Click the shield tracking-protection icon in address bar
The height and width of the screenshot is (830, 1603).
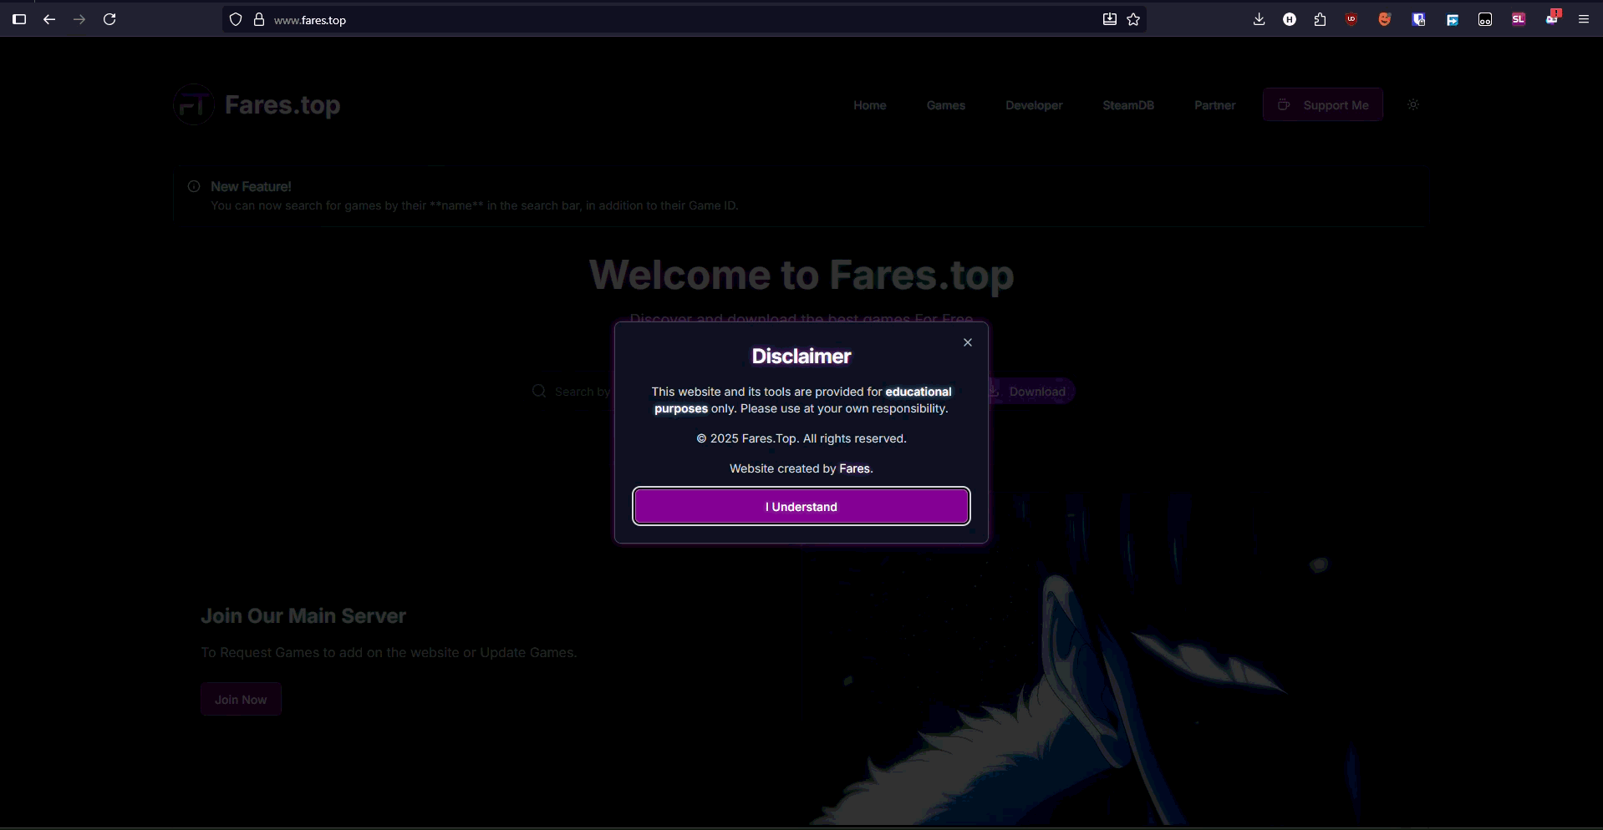235,19
